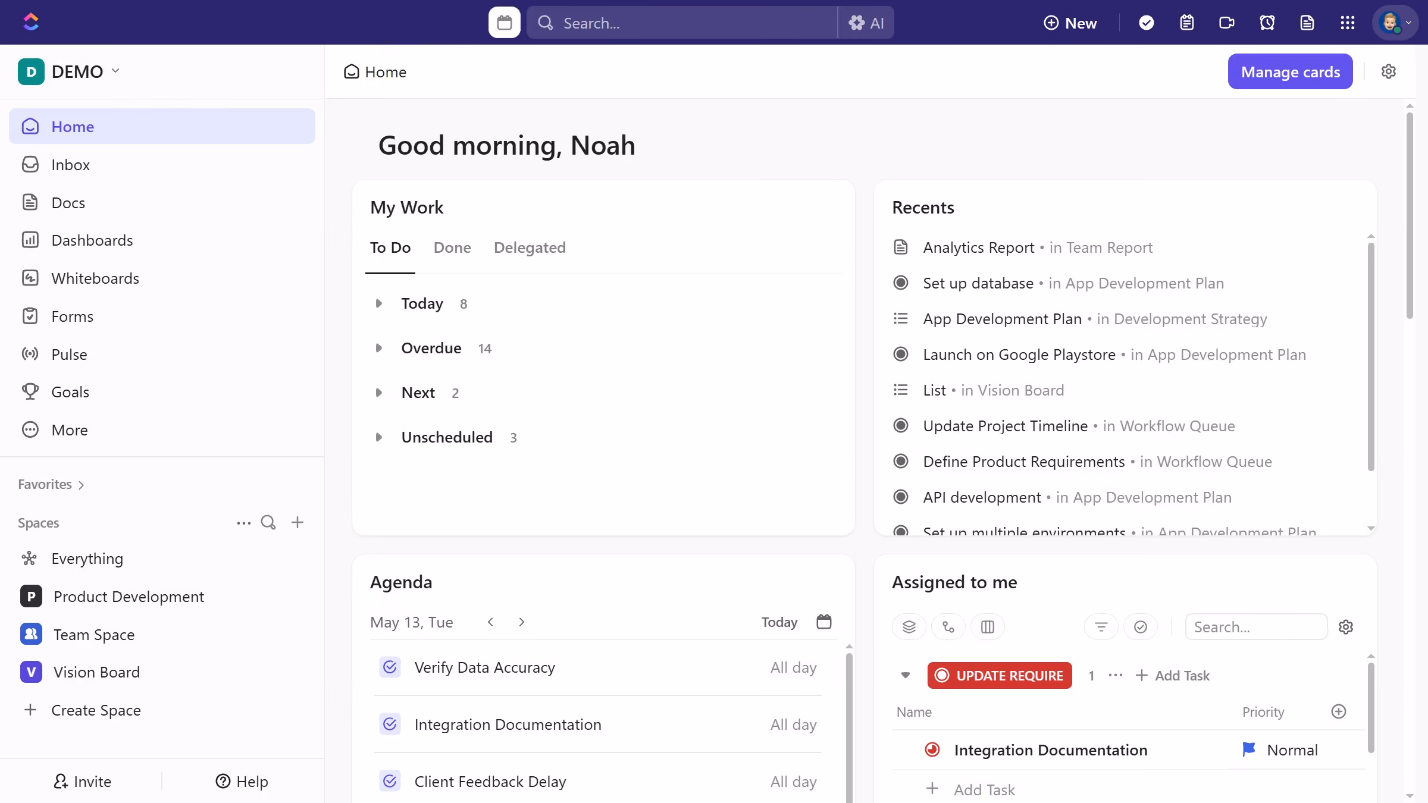Mark Integration Documentation agenda item complete

pos(390,724)
